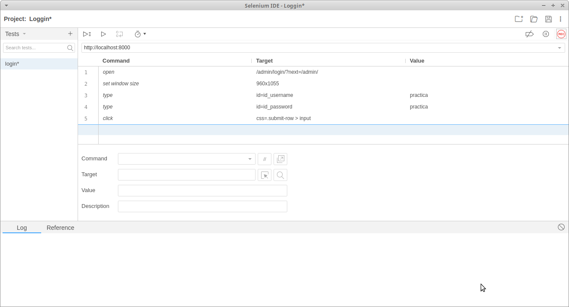Click the step over command icon
Image resolution: width=569 pixels, height=307 pixels.
pos(120,34)
